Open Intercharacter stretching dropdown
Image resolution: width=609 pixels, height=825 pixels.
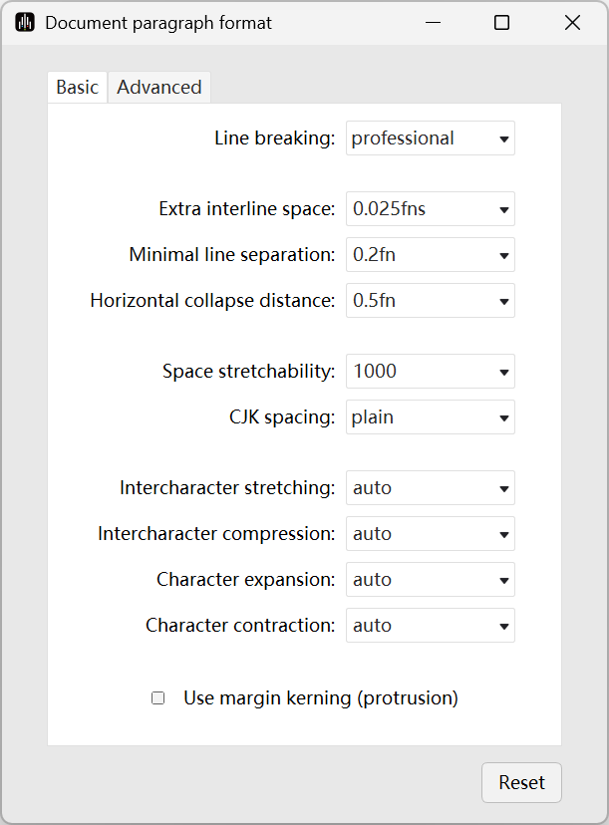coord(504,489)
